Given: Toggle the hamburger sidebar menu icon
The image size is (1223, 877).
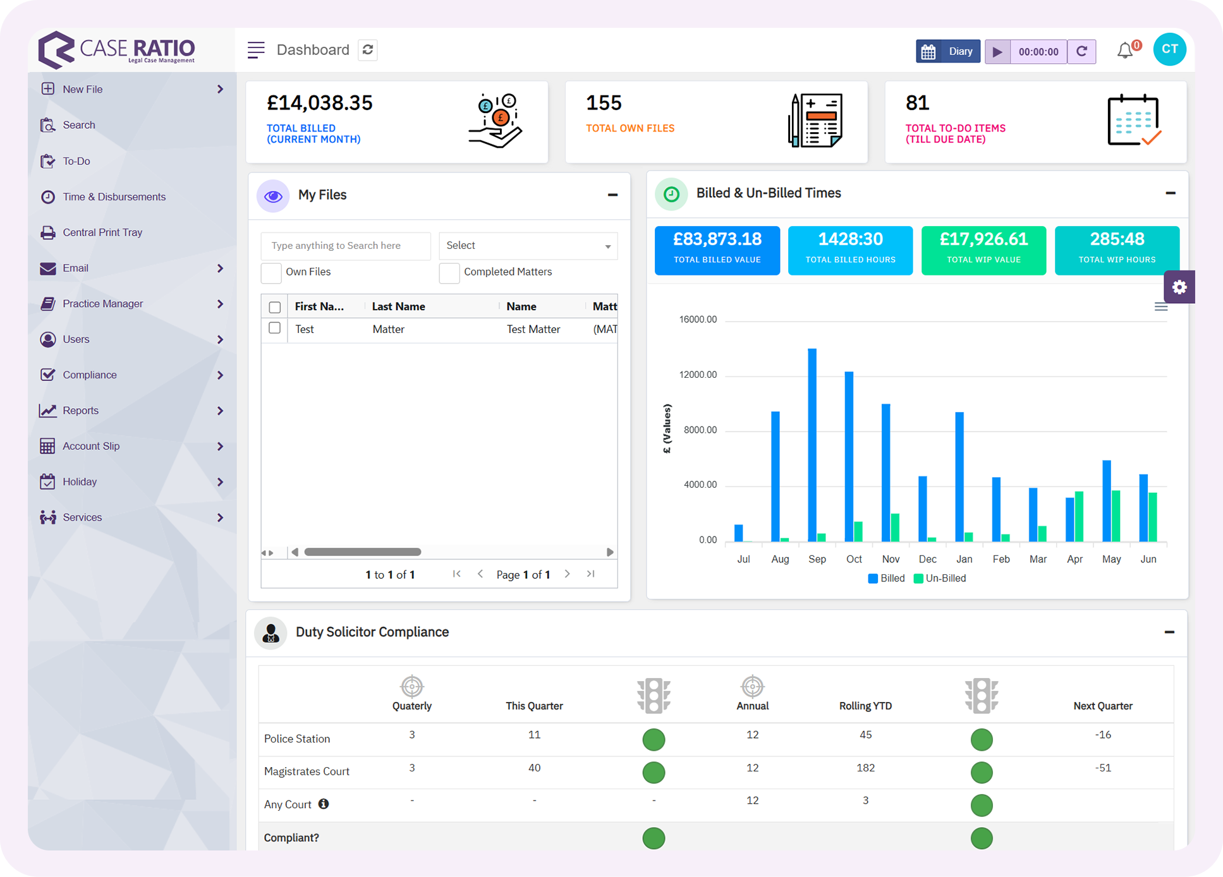Looking at the screenshot, I should [x=256, y=50].
